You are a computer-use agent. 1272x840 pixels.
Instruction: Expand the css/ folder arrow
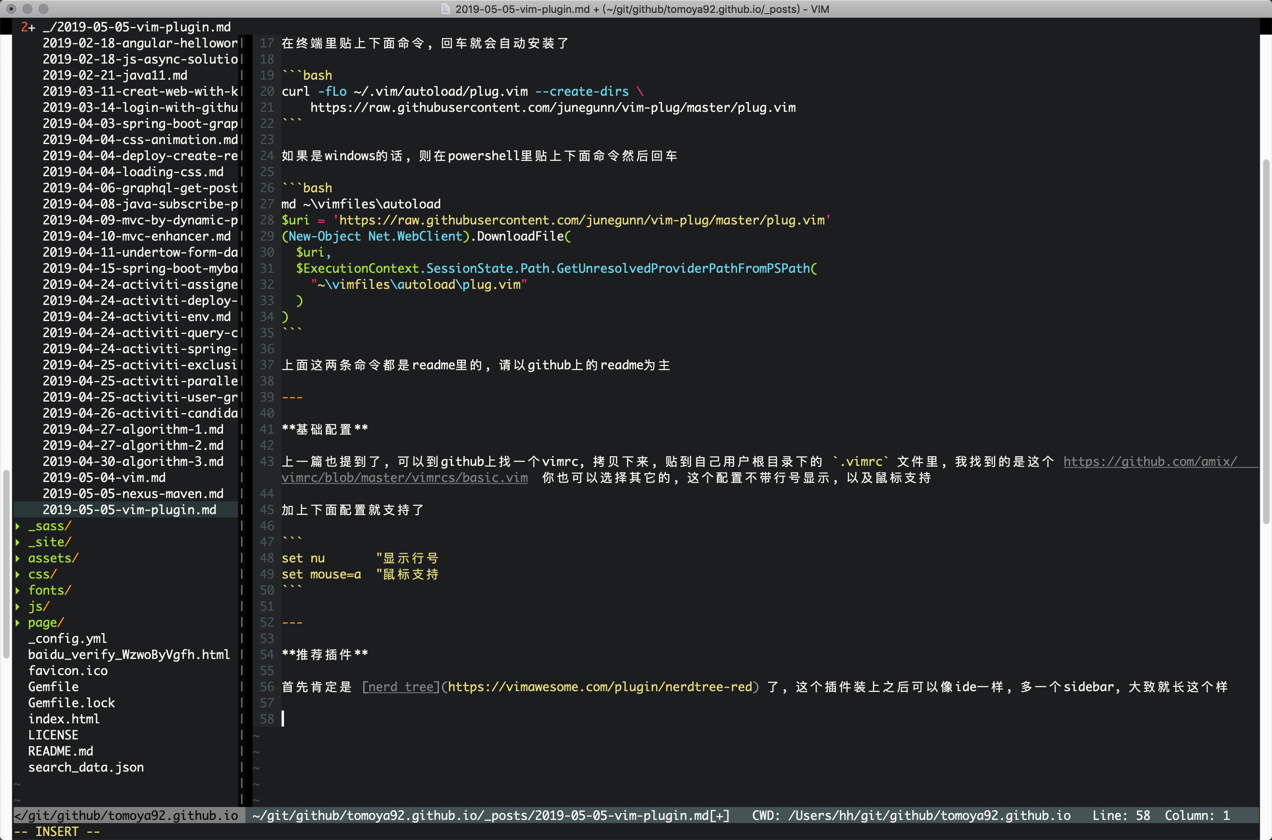(18, 574)
